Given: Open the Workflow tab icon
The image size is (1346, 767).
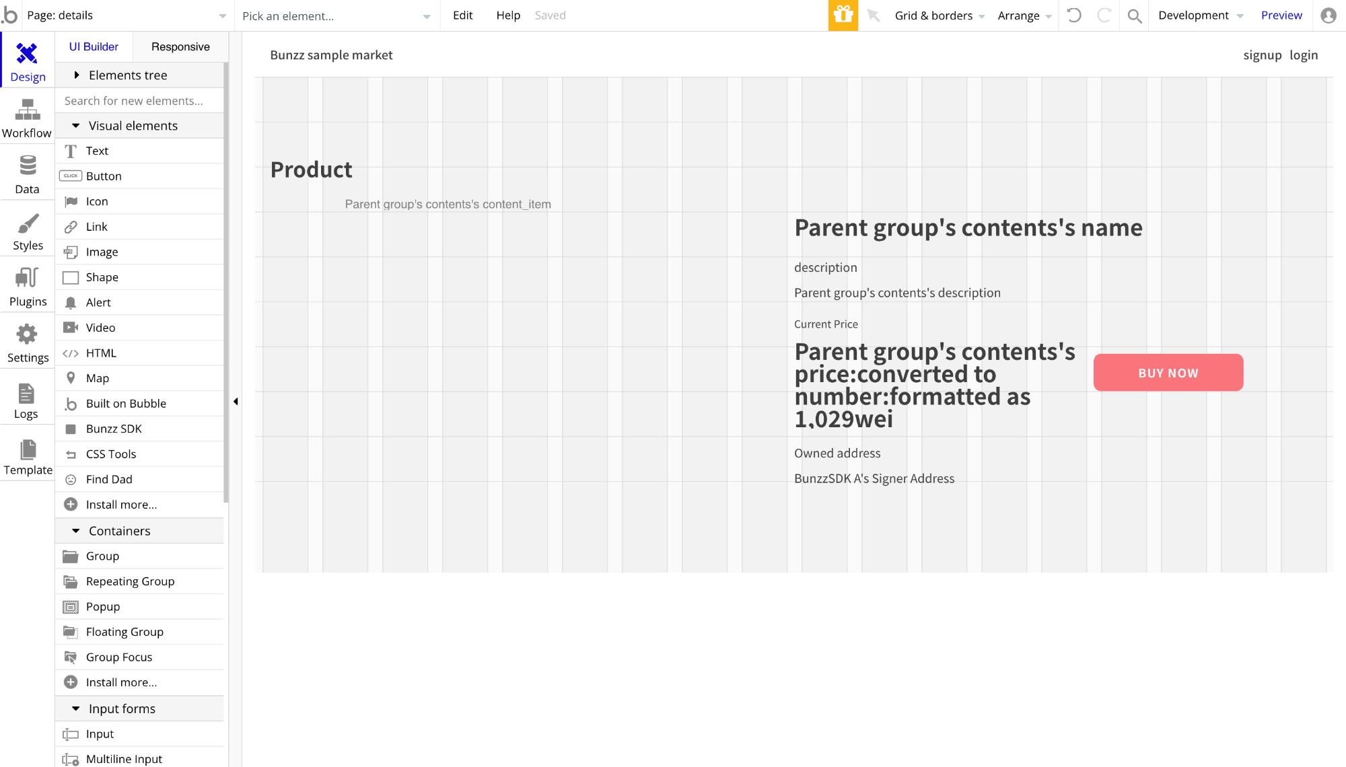Looking at the screenshot, I should click(x=27, y=110).
